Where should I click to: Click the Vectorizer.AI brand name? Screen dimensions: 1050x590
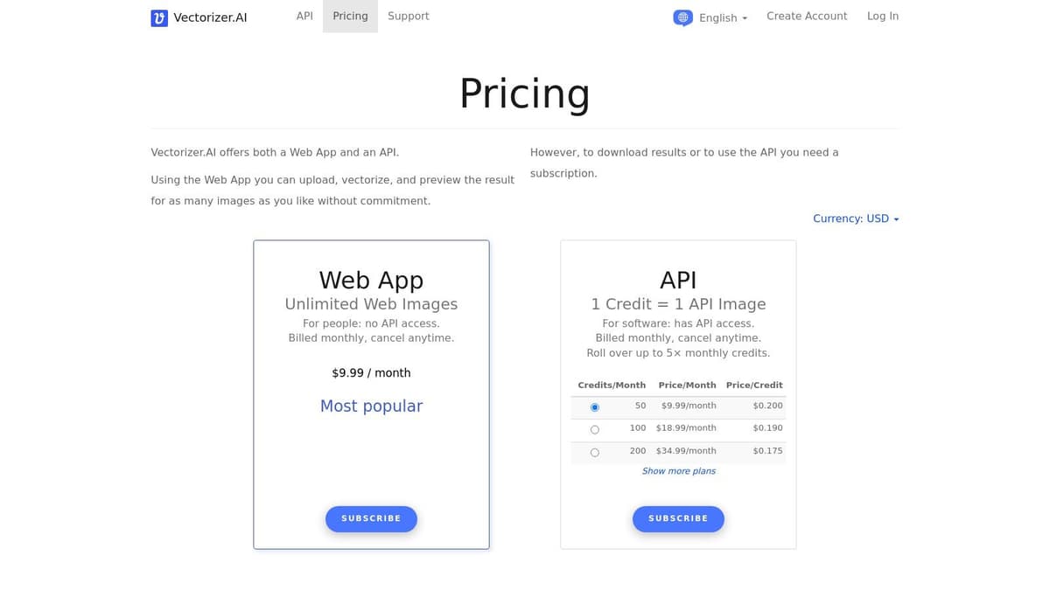tap(210, 17)
